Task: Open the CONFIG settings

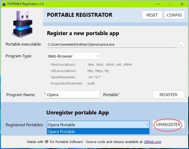Action: click(x=174, y=15)
